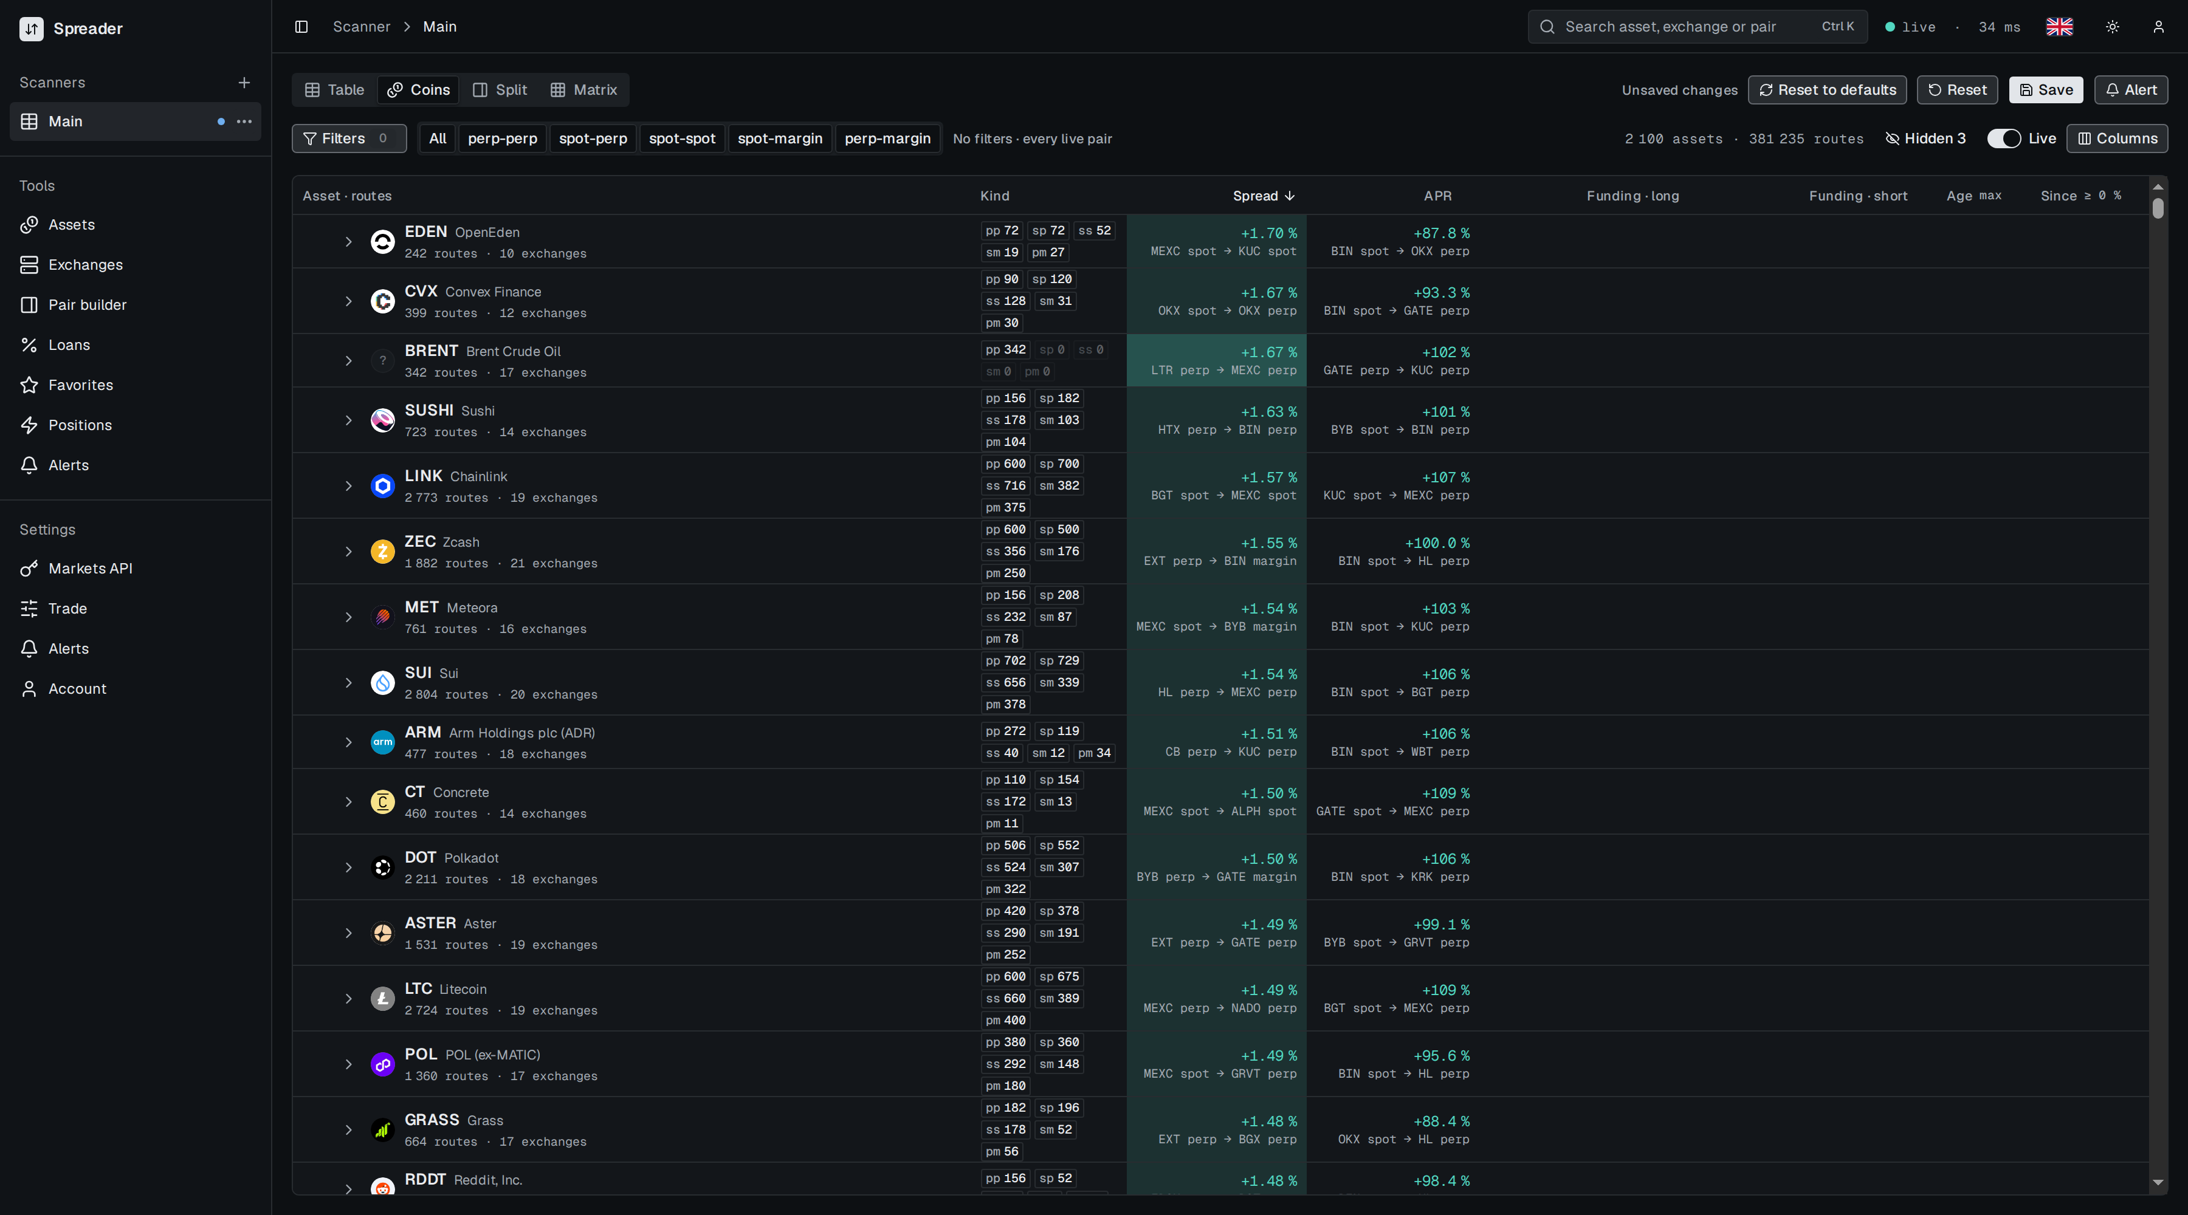
Task: Select the spot-perp filter chip
Action: pyautogui.click(x=593, y=139)
